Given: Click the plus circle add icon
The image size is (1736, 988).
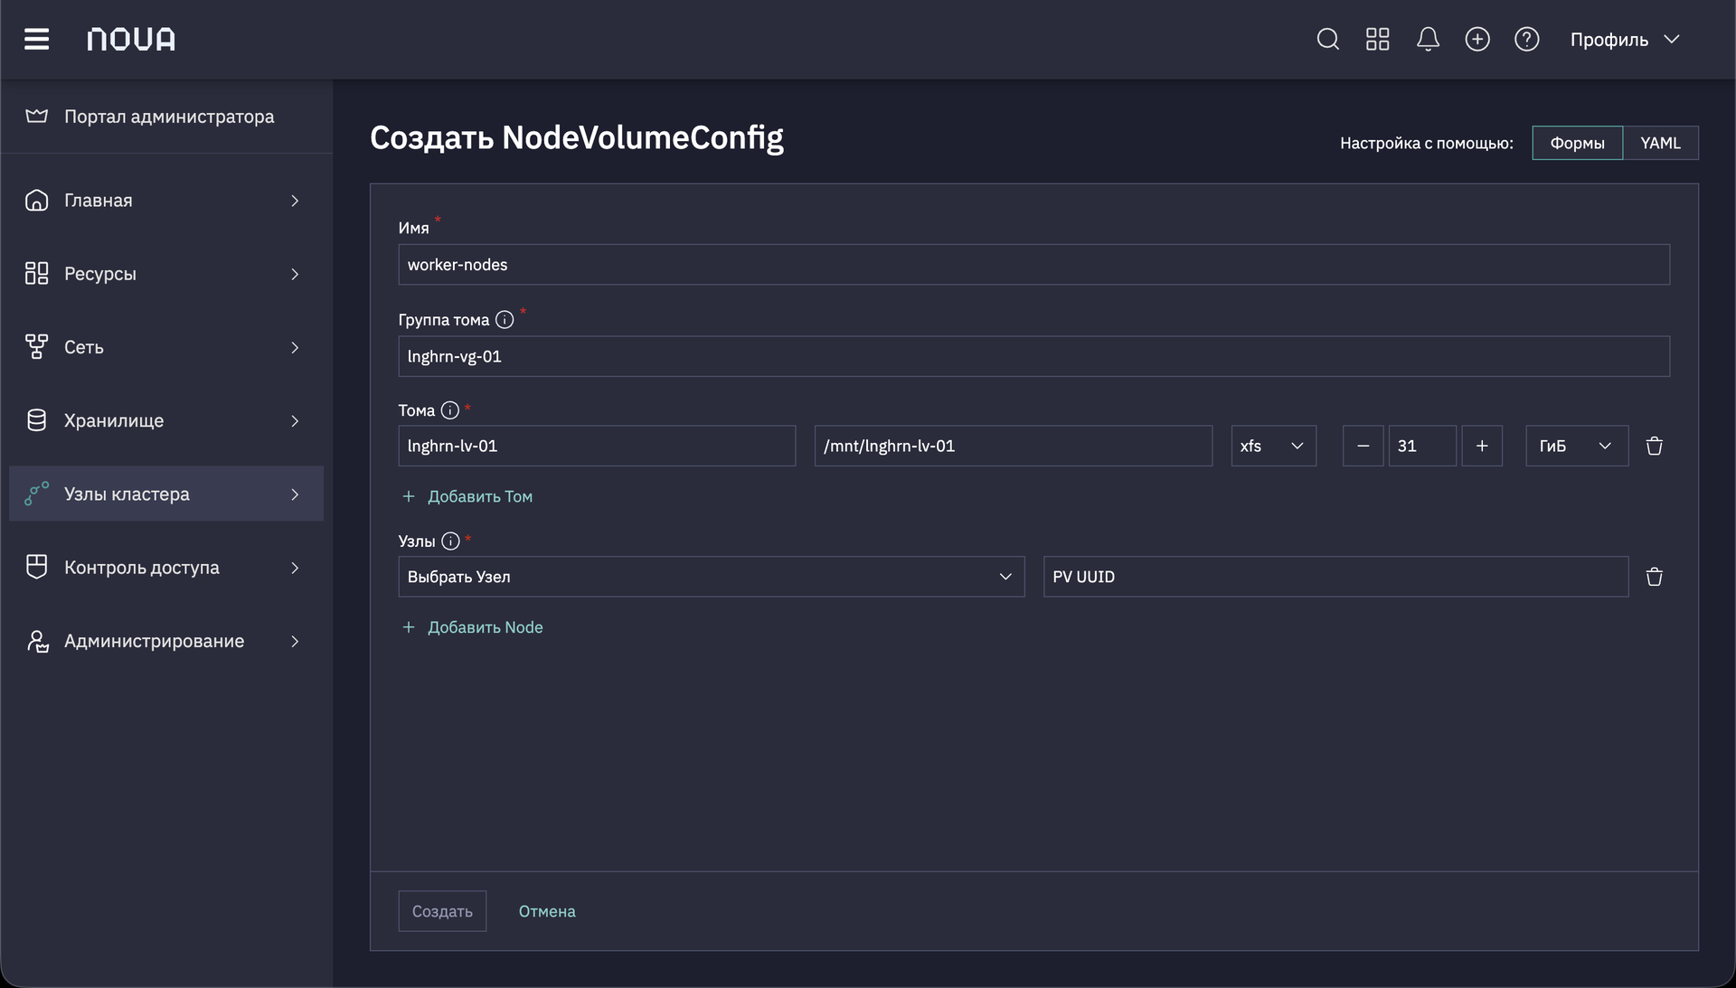Looking at the screenshot, I should (1477, 39).
